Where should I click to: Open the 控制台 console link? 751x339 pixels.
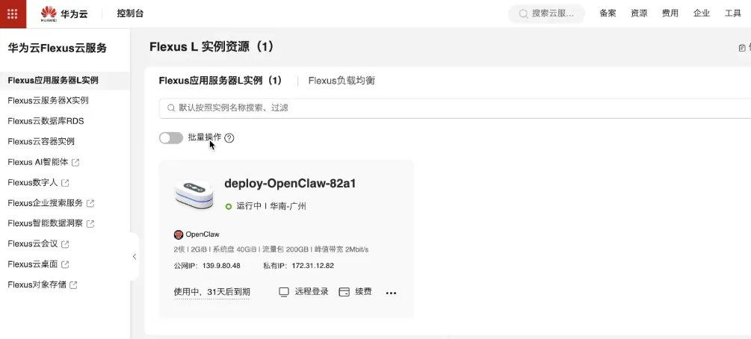[130, 13]
